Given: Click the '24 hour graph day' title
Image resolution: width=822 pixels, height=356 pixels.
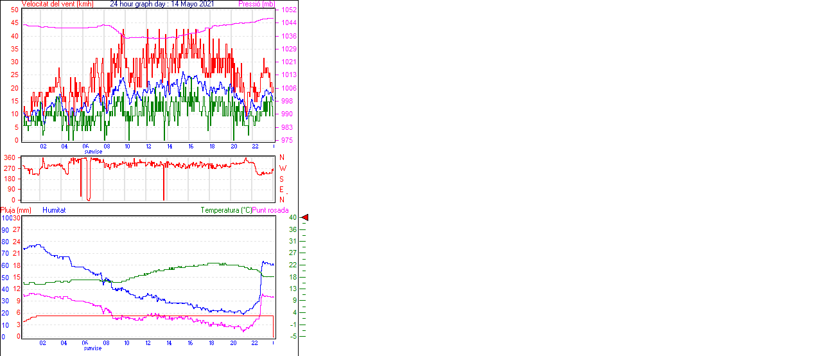Looking at the screenshot, I should [162, 4].
